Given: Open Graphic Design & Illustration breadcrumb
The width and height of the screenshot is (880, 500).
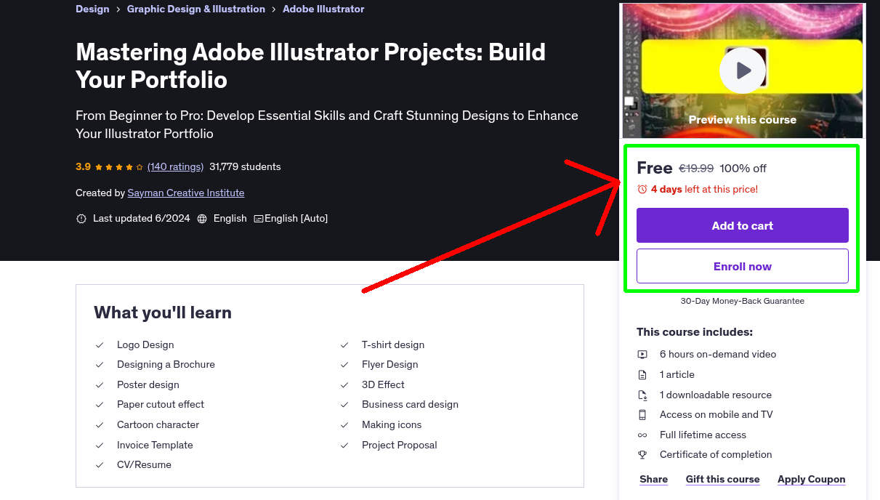Looking at the screenshot, I should (x=196, y=9).
